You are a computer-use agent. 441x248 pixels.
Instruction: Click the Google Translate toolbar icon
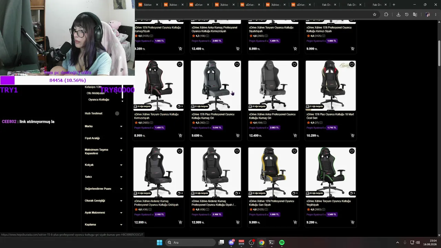pyautogui.click(x=415, y=14)
